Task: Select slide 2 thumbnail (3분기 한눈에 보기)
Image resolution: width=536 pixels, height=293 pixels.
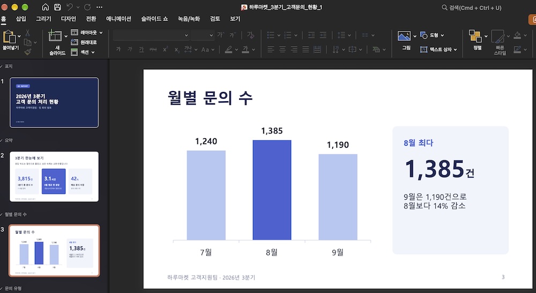Action: coord(54,177)
